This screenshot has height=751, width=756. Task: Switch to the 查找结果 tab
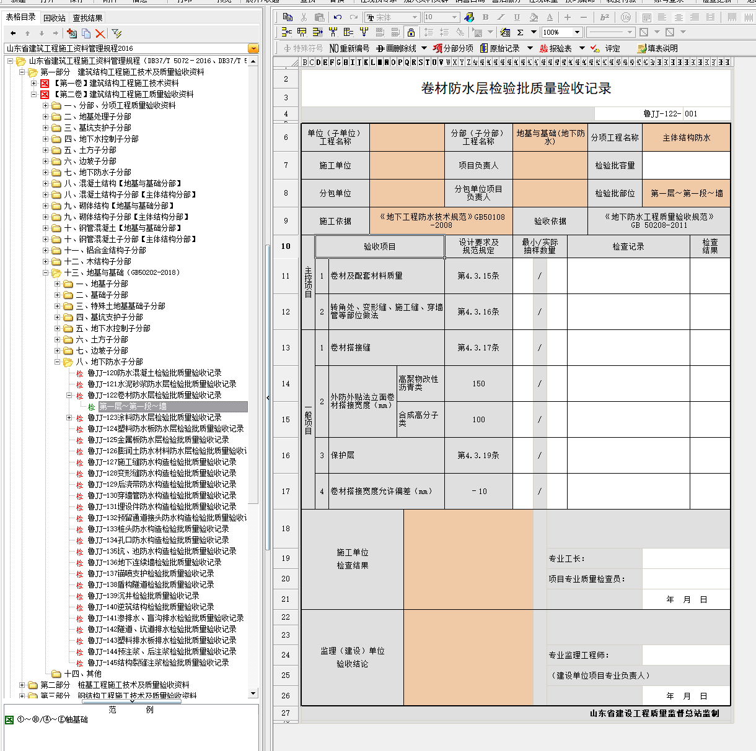click(x=88, y=18)
